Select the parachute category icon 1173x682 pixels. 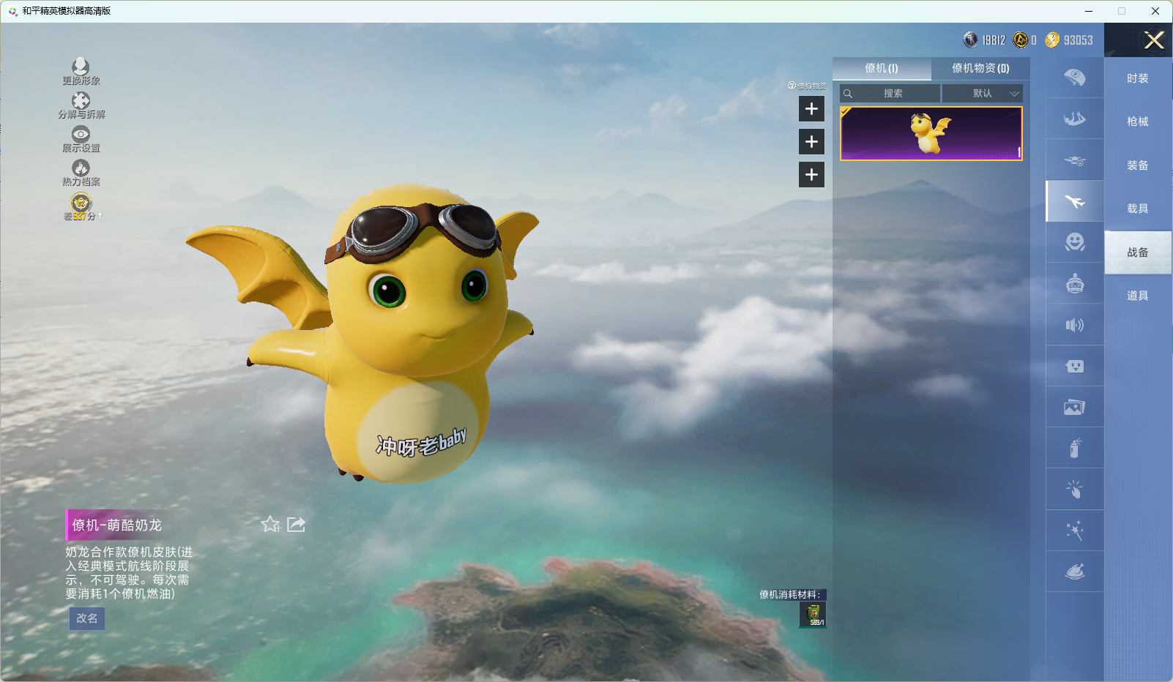(x=1075, y=78)
